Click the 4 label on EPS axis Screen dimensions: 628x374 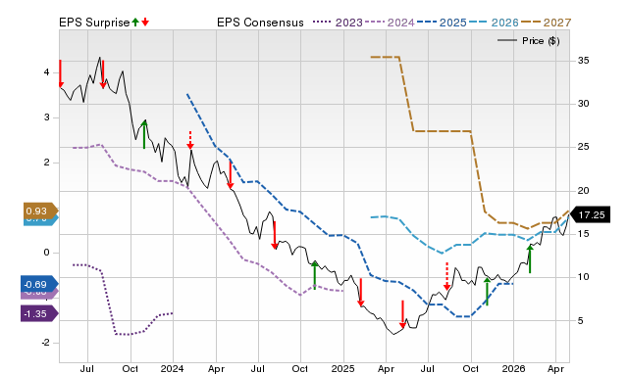click(x=46, y=72)
